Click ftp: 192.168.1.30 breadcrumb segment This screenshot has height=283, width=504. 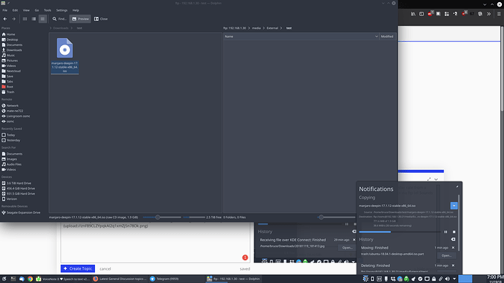(x=234, y=28)
